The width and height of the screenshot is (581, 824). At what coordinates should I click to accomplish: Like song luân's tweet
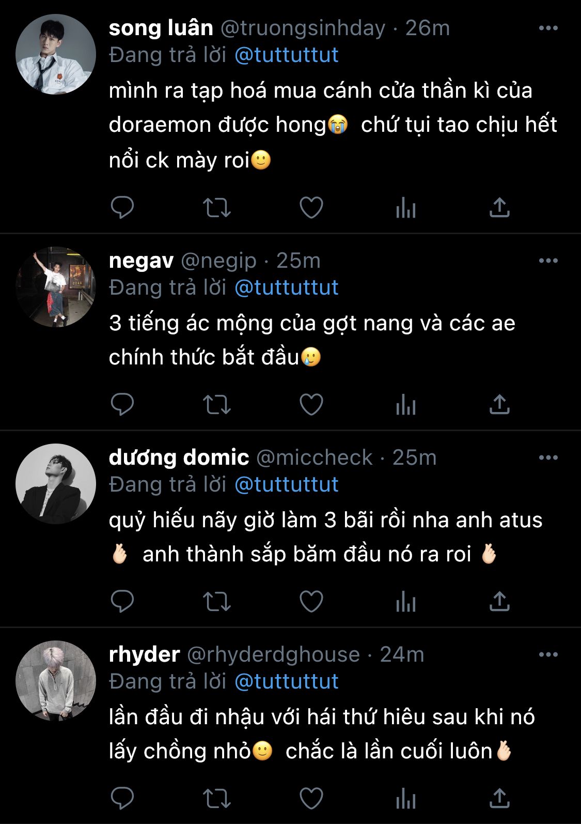point(311,208)
